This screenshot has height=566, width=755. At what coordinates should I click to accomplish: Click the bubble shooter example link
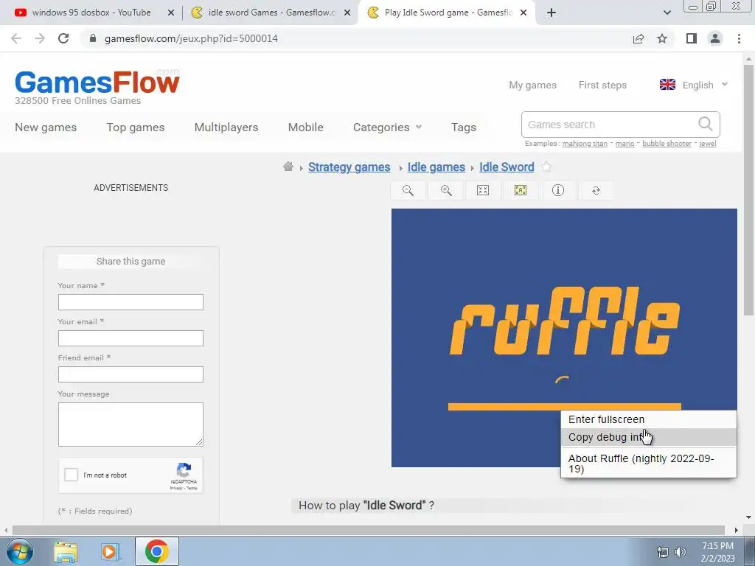pos(667,144)
